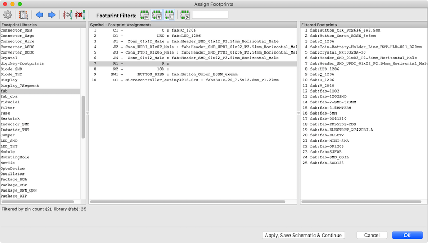The image size is (428, 243).
Task: Pick fab:Coin-Battery-Holder_Linx footprint
Action: click(364, 47)
